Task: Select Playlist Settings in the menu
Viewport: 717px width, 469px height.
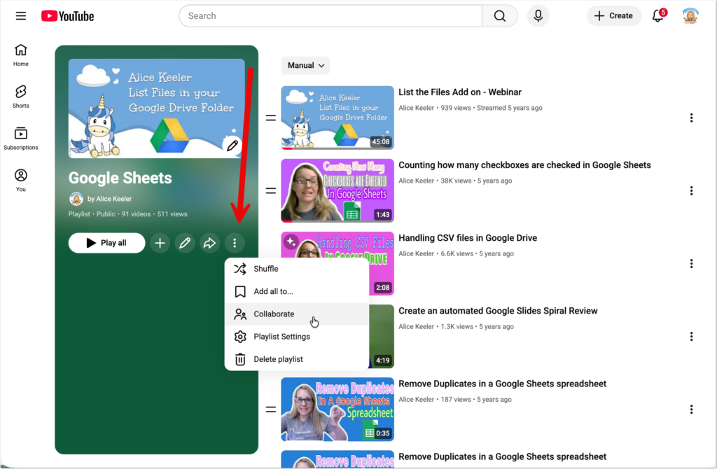Action: tap(281, 337)
